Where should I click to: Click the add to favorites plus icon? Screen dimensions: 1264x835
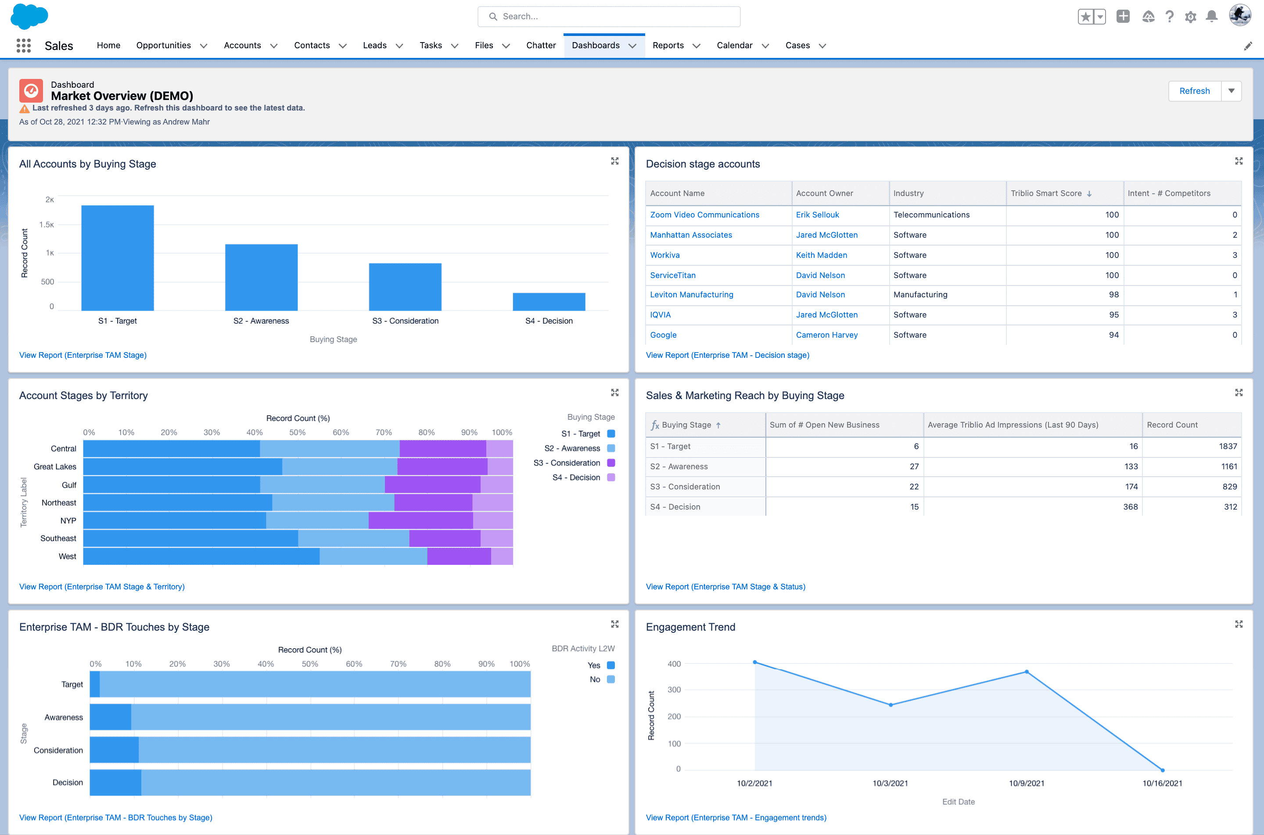[x=1123, y=16]
